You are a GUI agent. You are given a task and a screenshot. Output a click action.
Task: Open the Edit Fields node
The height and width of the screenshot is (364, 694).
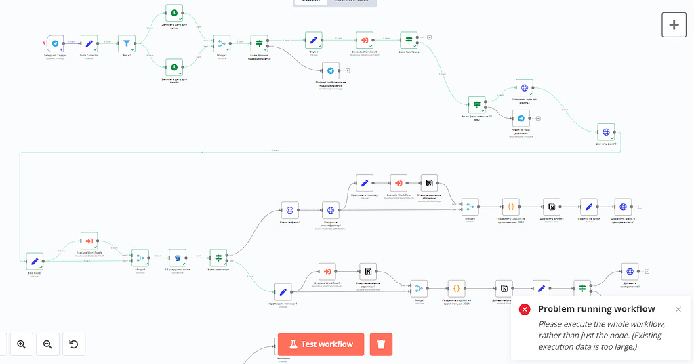pos(35,261)
